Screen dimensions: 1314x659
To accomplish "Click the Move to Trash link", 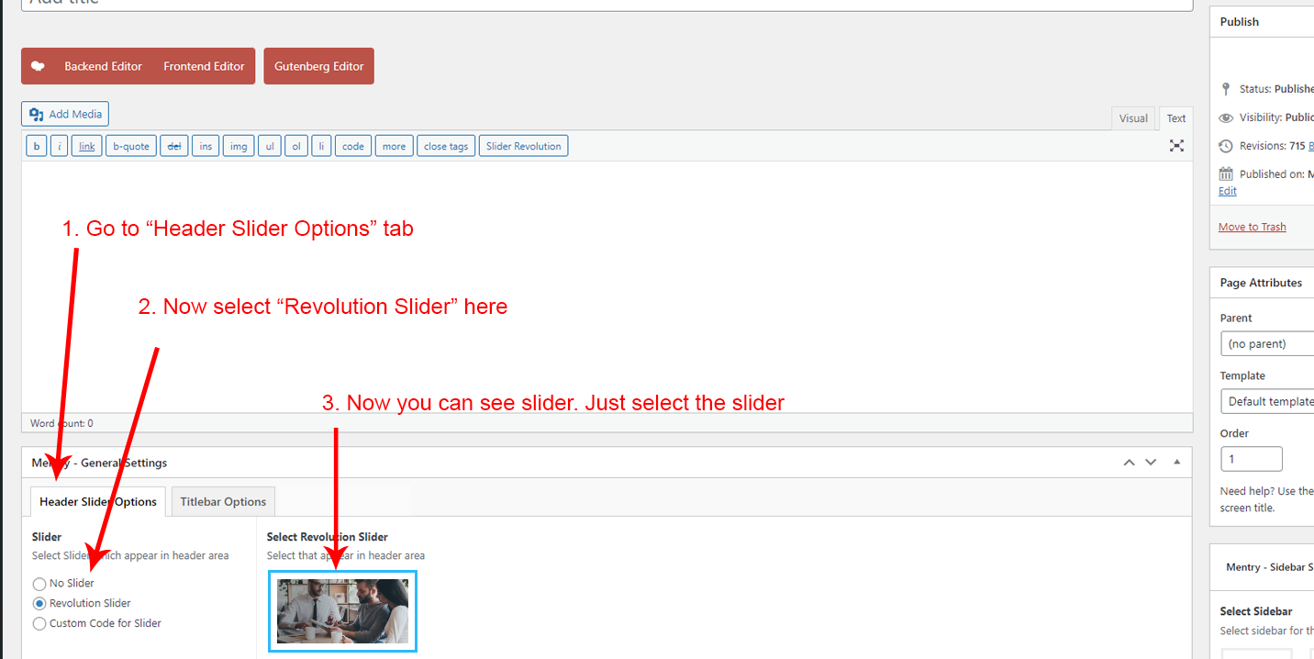I will point(1252,227).
